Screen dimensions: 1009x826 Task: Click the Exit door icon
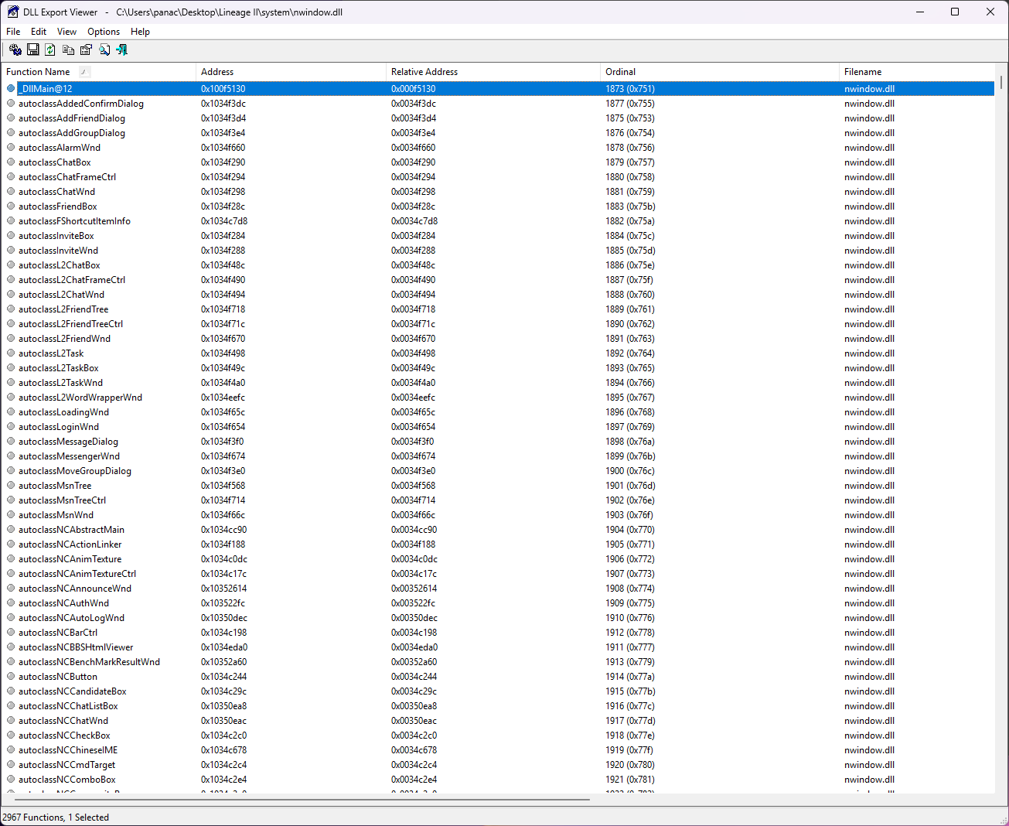pyautogui.click(x=121, y=49)
